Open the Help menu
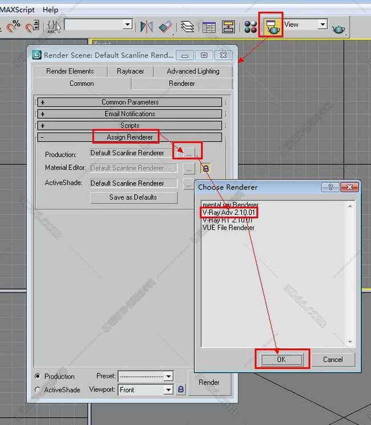371x425 pixels. pos(50,10)
